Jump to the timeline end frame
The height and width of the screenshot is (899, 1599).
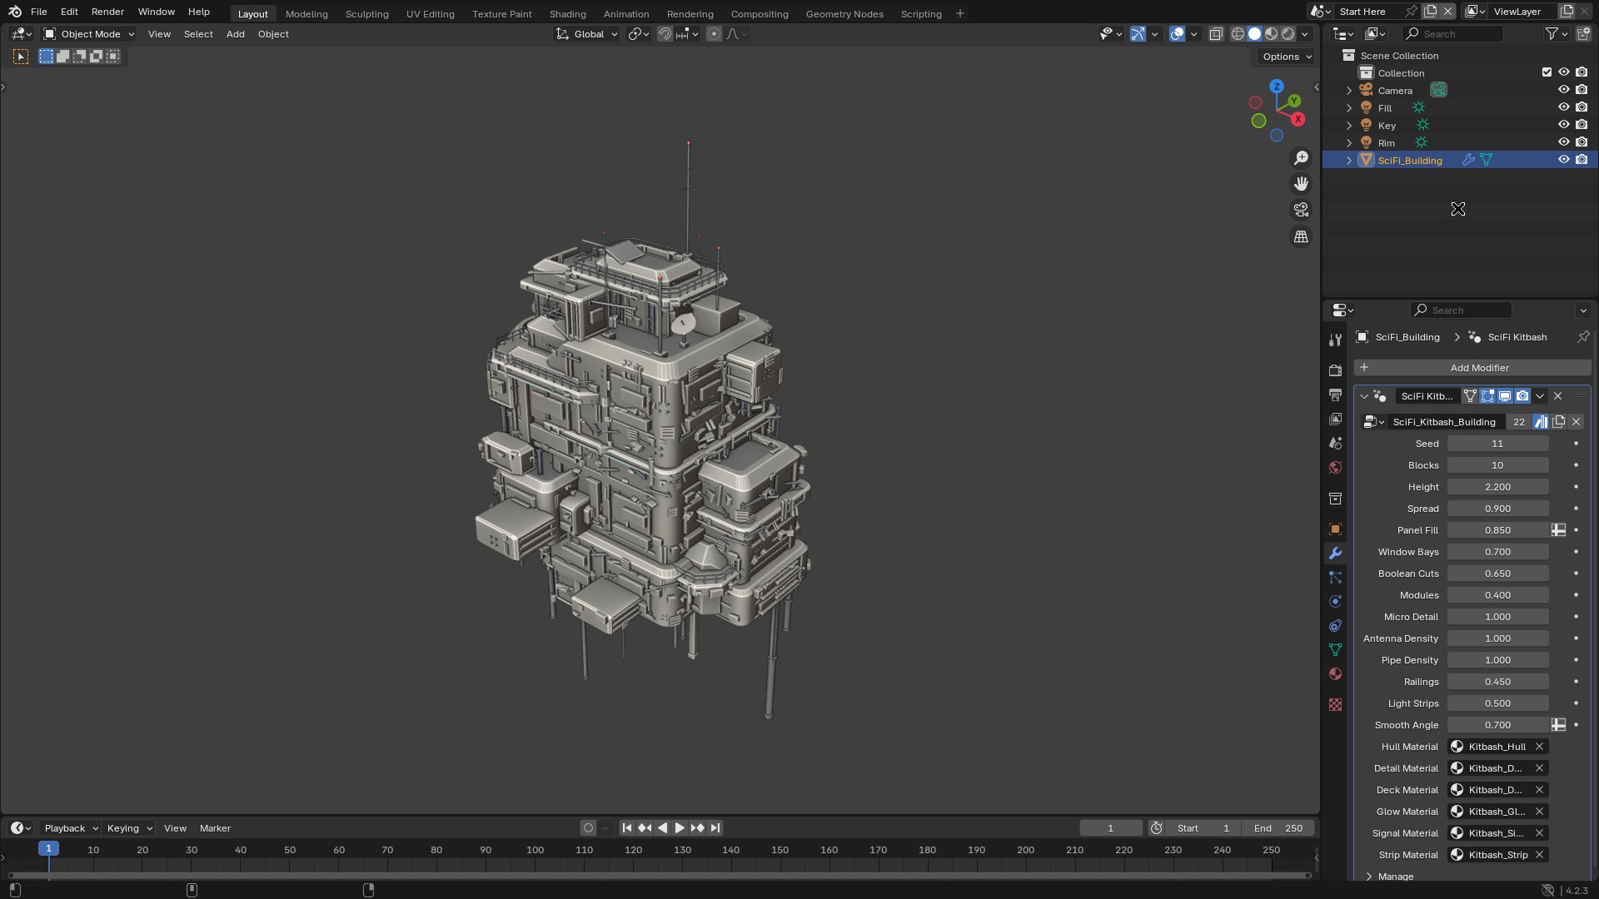(x=715, y=828)
